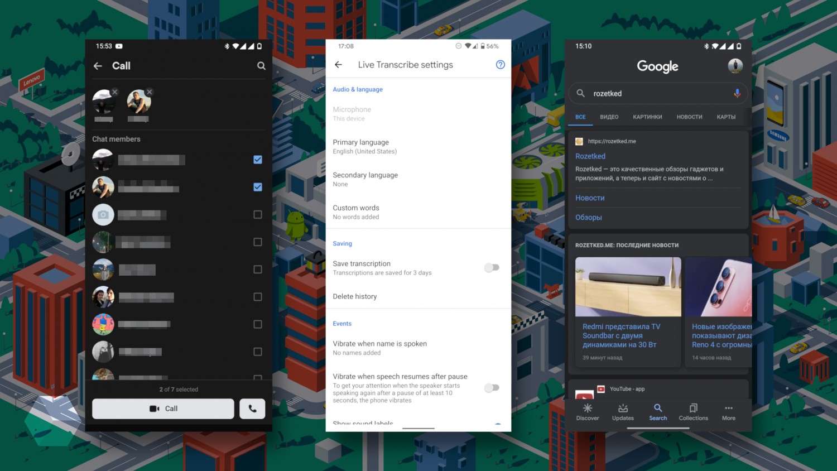Go back from Live Transcribe settings

tap(338, 65)
